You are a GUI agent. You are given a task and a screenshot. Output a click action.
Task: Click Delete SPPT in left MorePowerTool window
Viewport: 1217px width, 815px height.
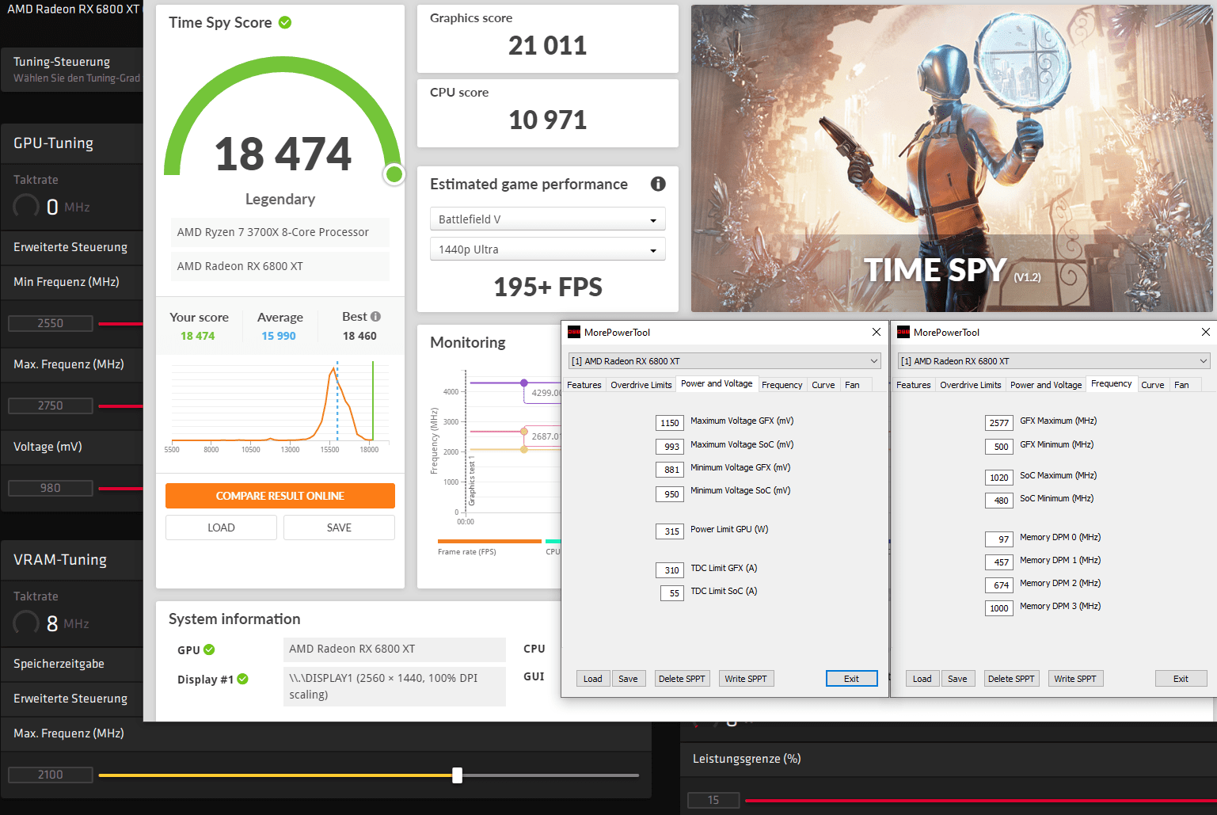(682, 679)
